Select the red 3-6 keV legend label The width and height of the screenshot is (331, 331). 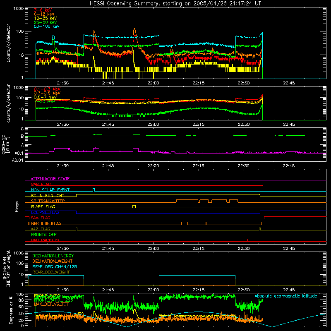point(43,10)
